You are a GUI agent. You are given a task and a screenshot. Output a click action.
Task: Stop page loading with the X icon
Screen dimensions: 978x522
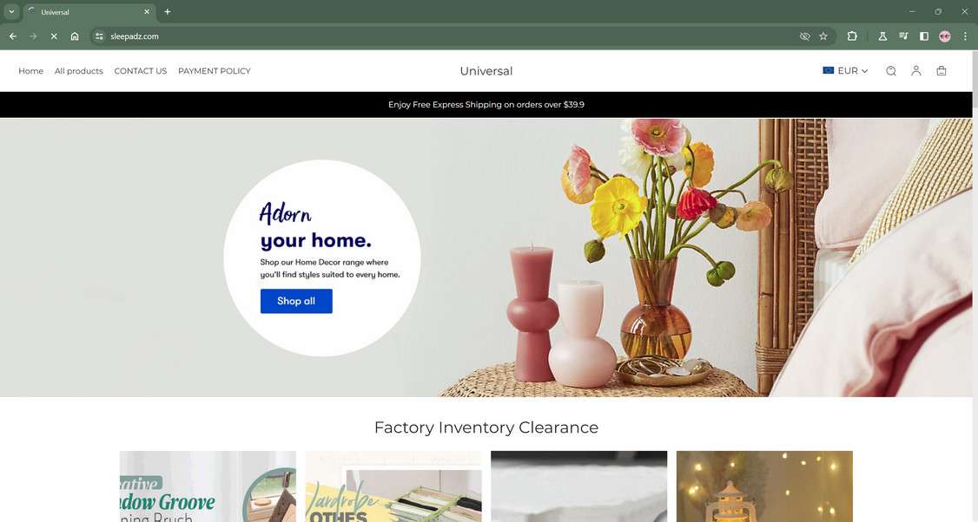(x=54, y=36)
